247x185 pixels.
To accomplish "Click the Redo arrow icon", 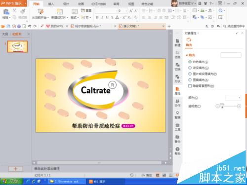I will point(35,26).
